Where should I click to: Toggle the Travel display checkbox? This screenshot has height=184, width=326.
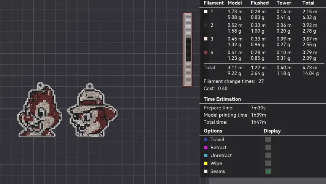coord(268,140)
